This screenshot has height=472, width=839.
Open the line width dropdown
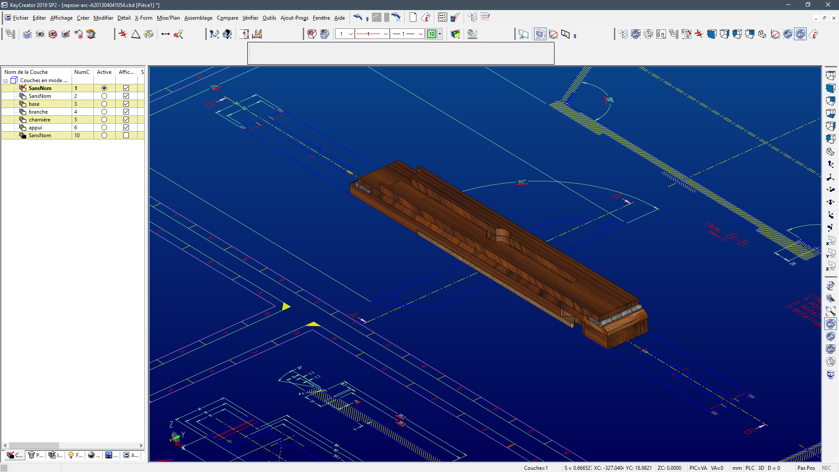(x=420, y=34)
